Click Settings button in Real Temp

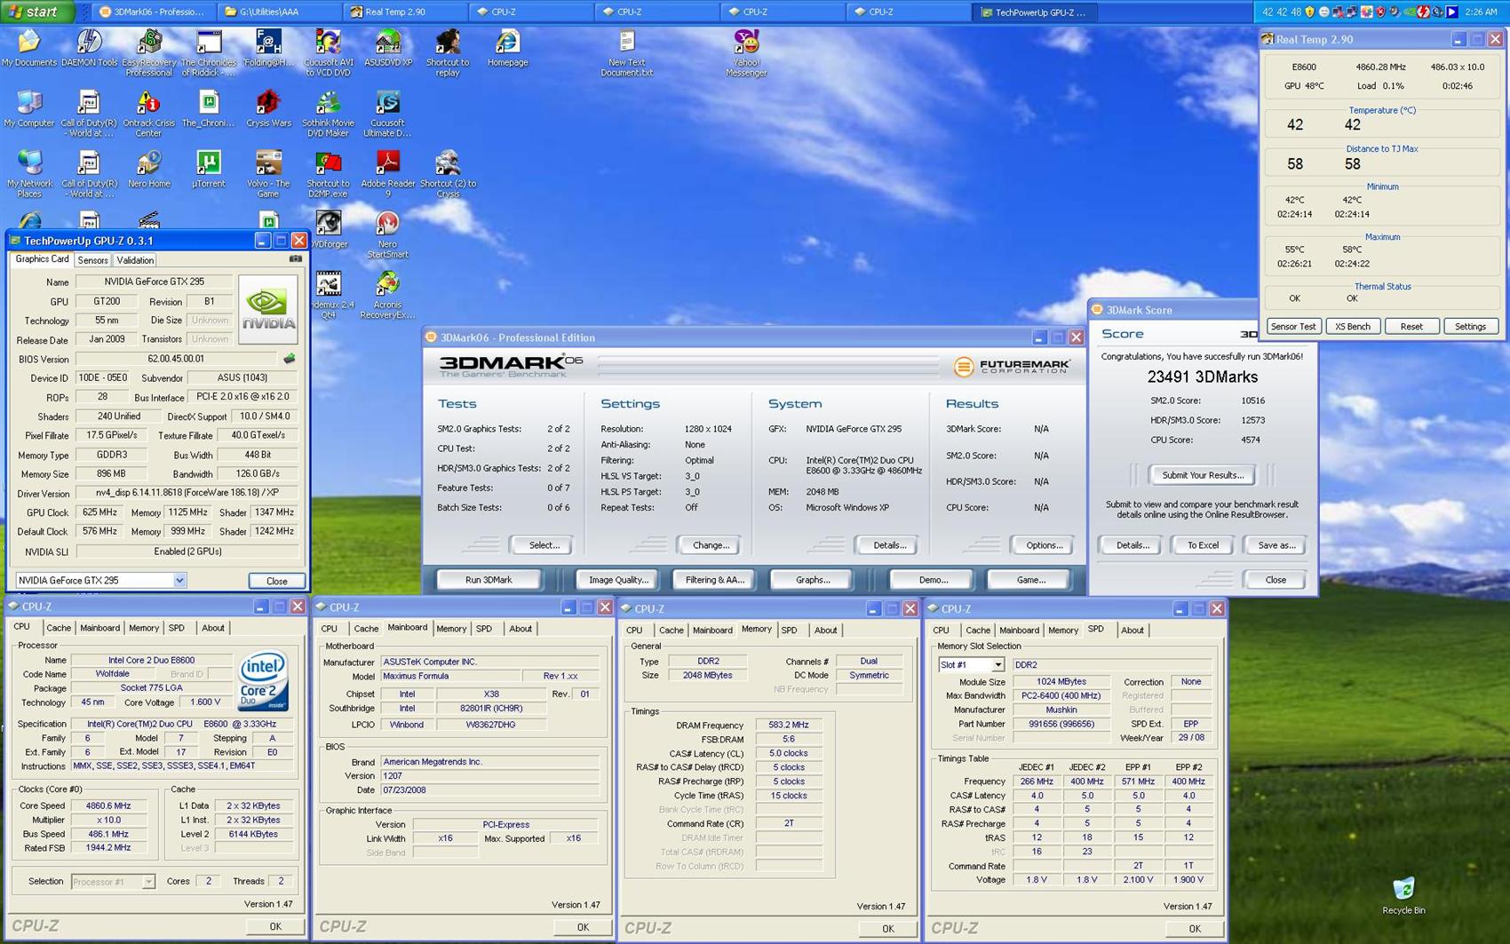1470,327
